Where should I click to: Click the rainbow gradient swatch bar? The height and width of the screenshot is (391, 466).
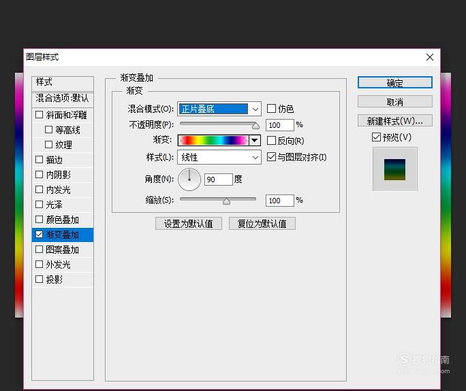213,140
